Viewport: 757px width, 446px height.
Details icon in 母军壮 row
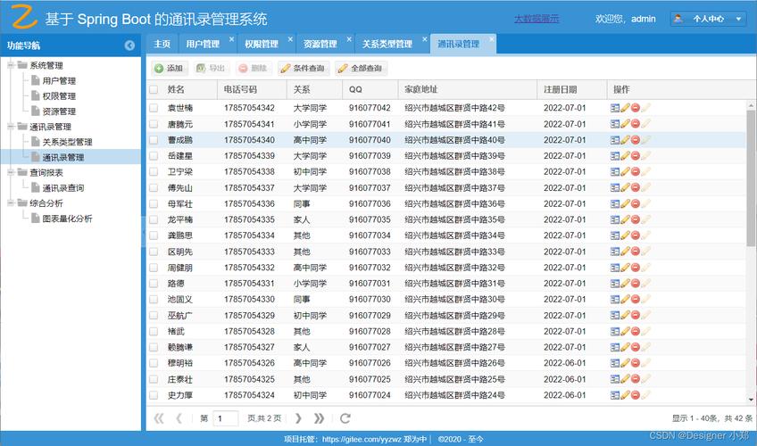click(614, 203)
